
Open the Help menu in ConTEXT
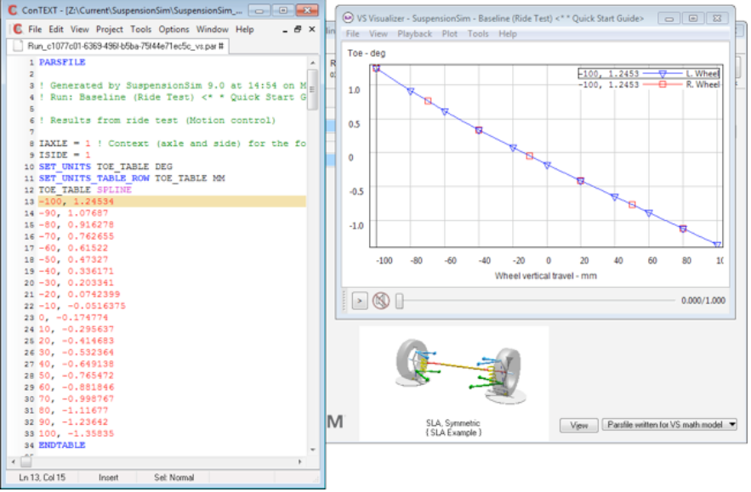point(244,29)
